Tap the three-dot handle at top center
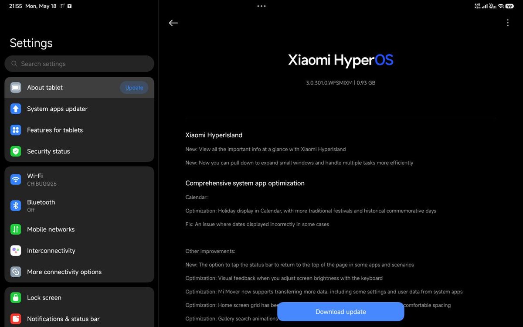The width and height of the screenshot is (523, 327). click(261, 6)
